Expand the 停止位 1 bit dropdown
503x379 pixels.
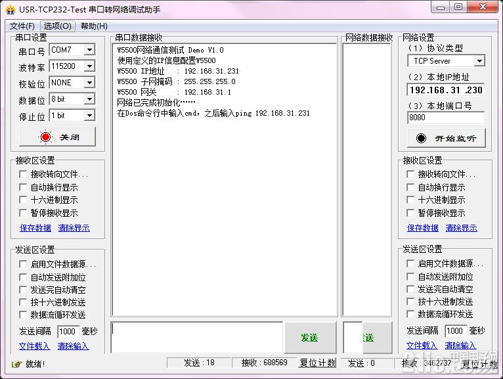click(x=89, y=115)
